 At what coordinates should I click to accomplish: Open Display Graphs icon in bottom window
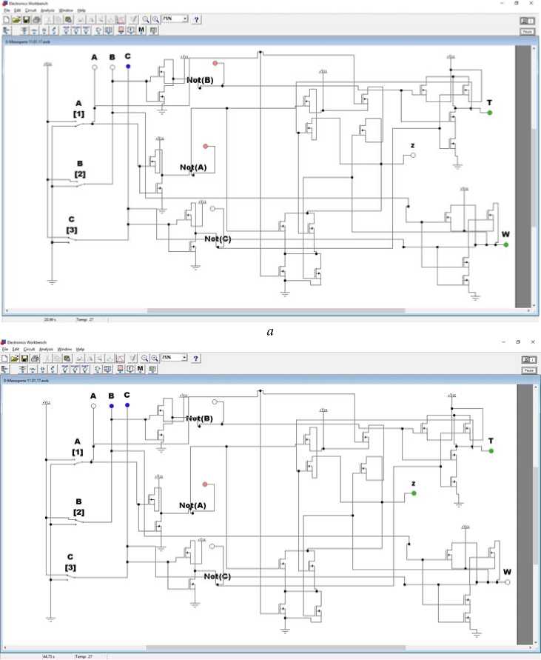click(x=120, y=359)
